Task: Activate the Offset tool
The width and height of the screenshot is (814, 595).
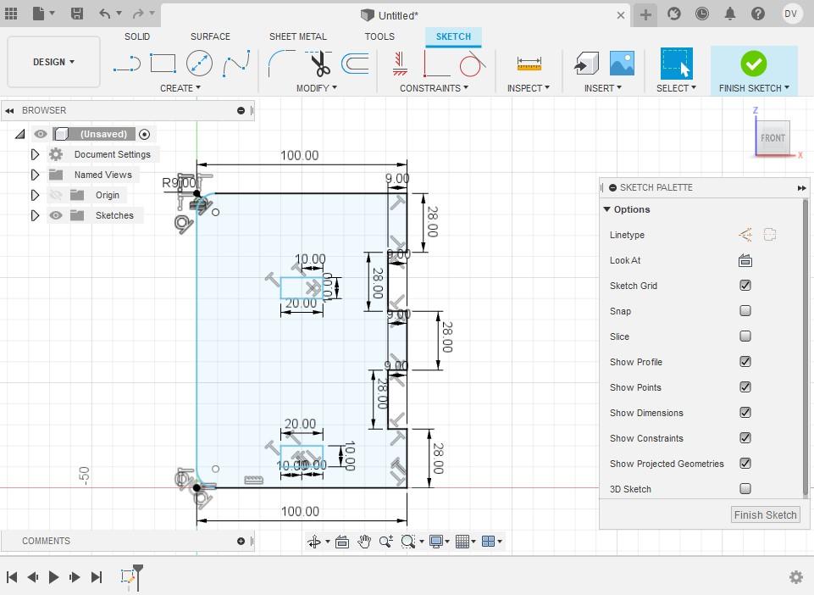Action: (356, 64)
